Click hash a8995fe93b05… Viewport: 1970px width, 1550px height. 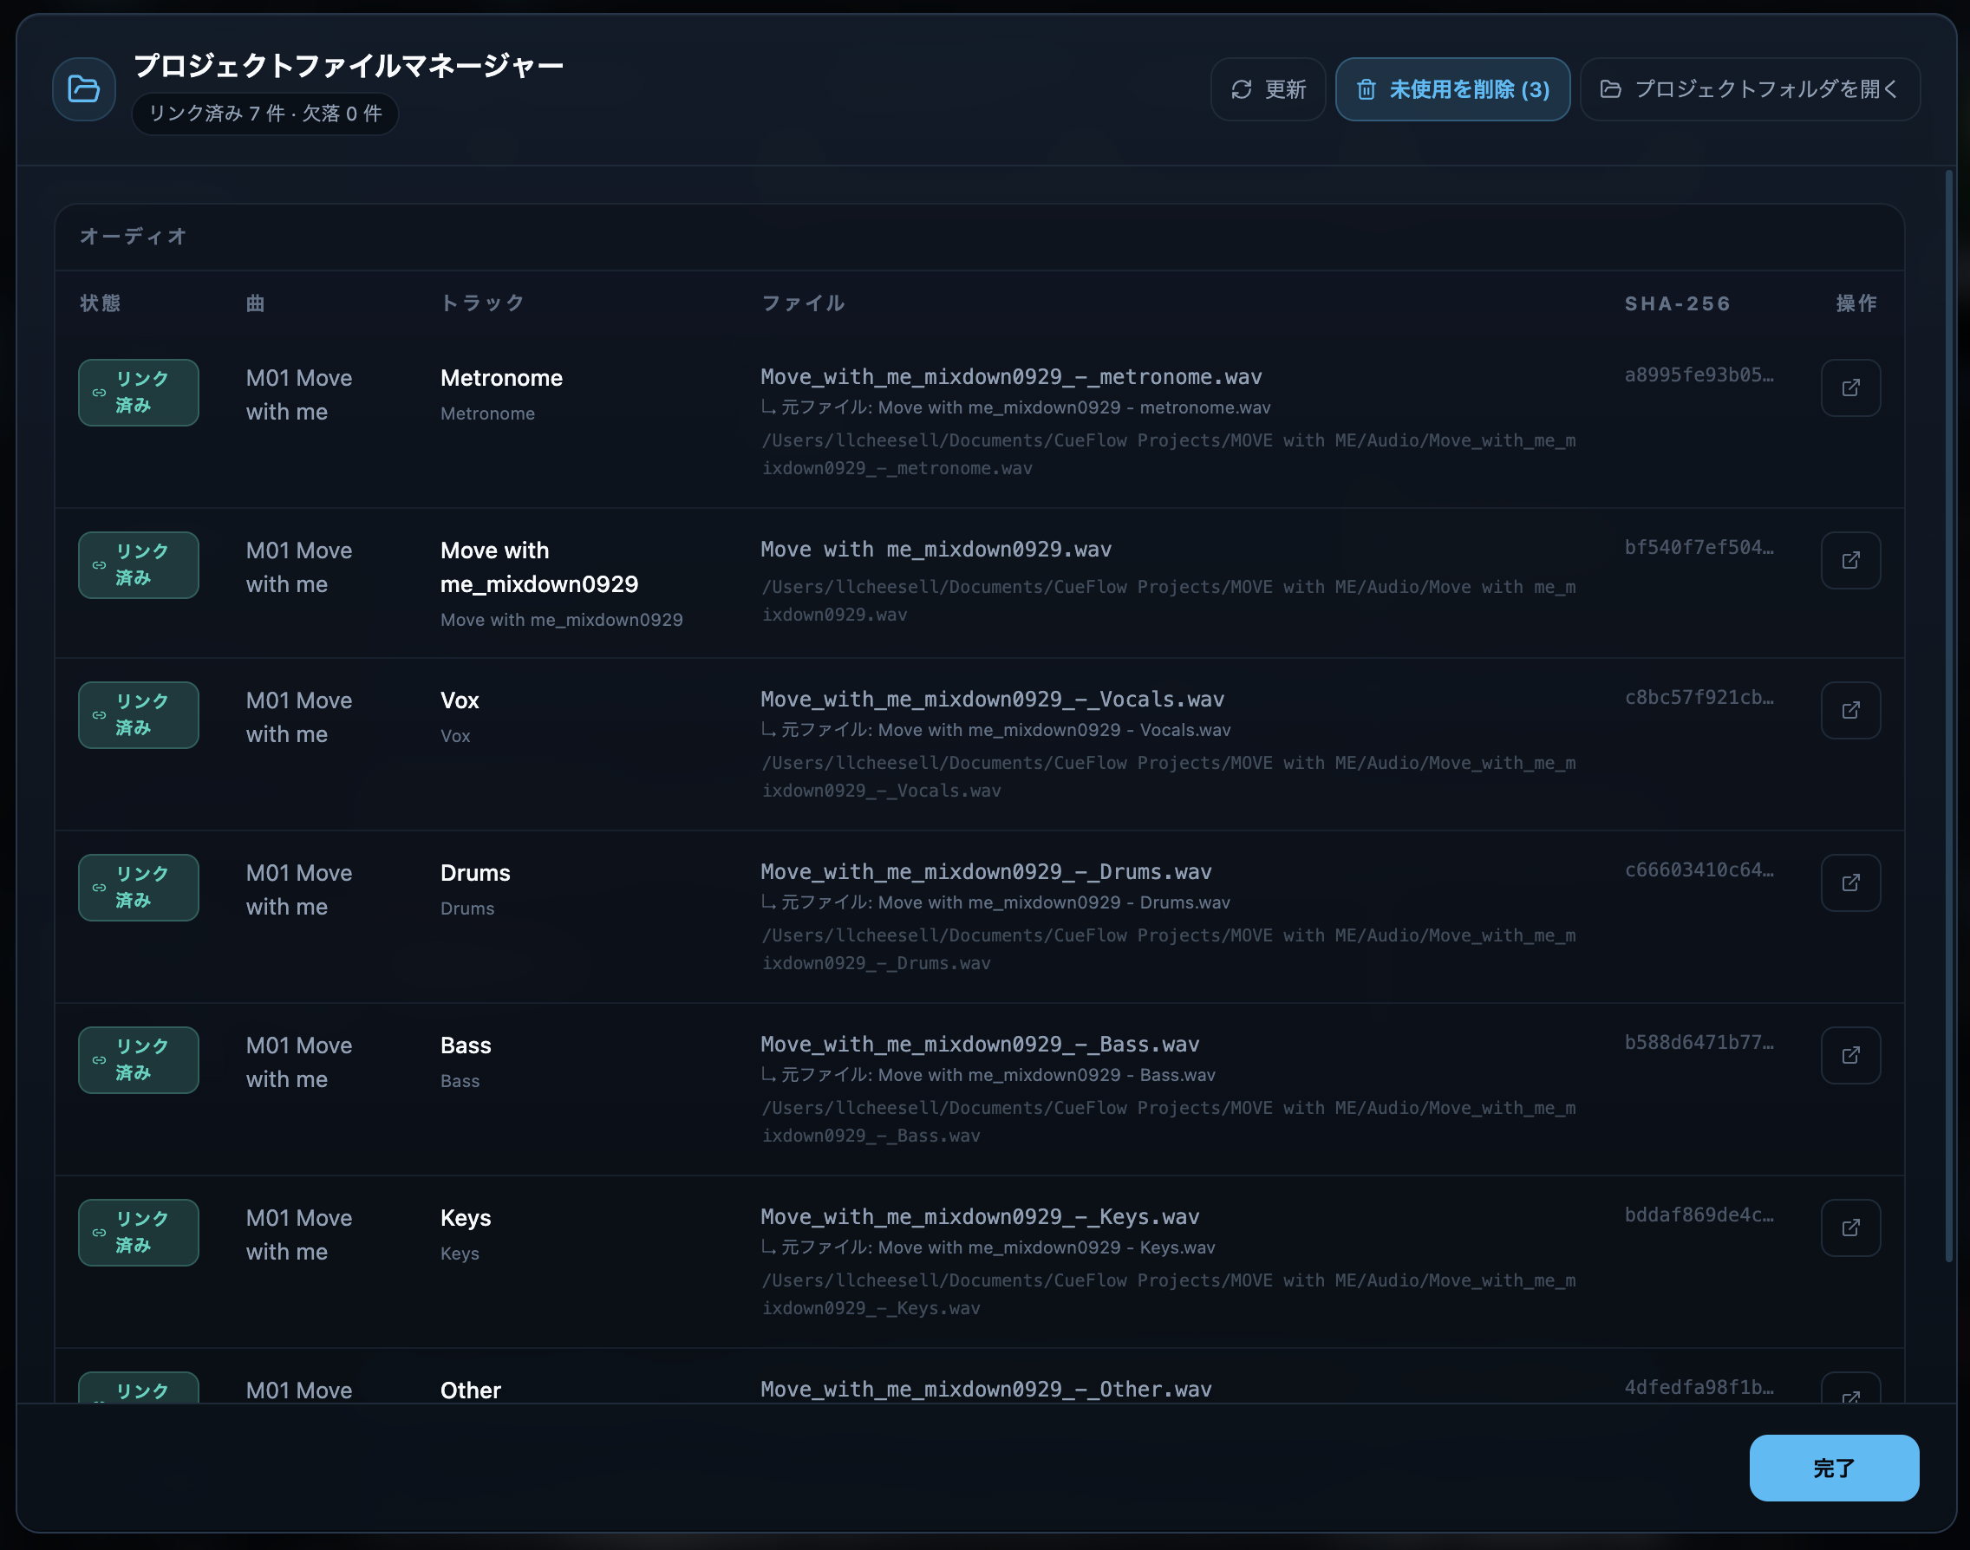click(1699, 374)
